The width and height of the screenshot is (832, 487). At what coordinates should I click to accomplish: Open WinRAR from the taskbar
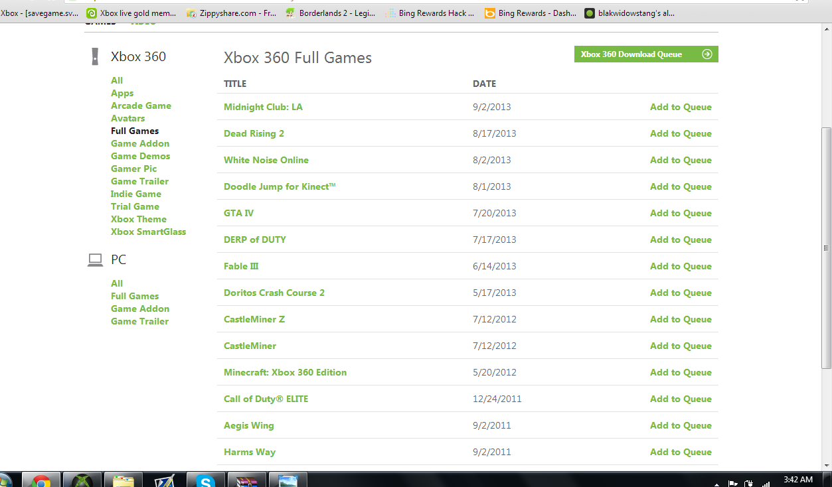(247, 480)
